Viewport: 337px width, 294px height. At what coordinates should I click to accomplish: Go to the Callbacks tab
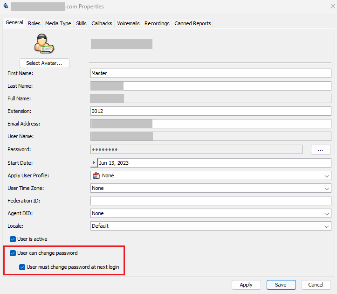pyautogui.click(x=102, y=23)
